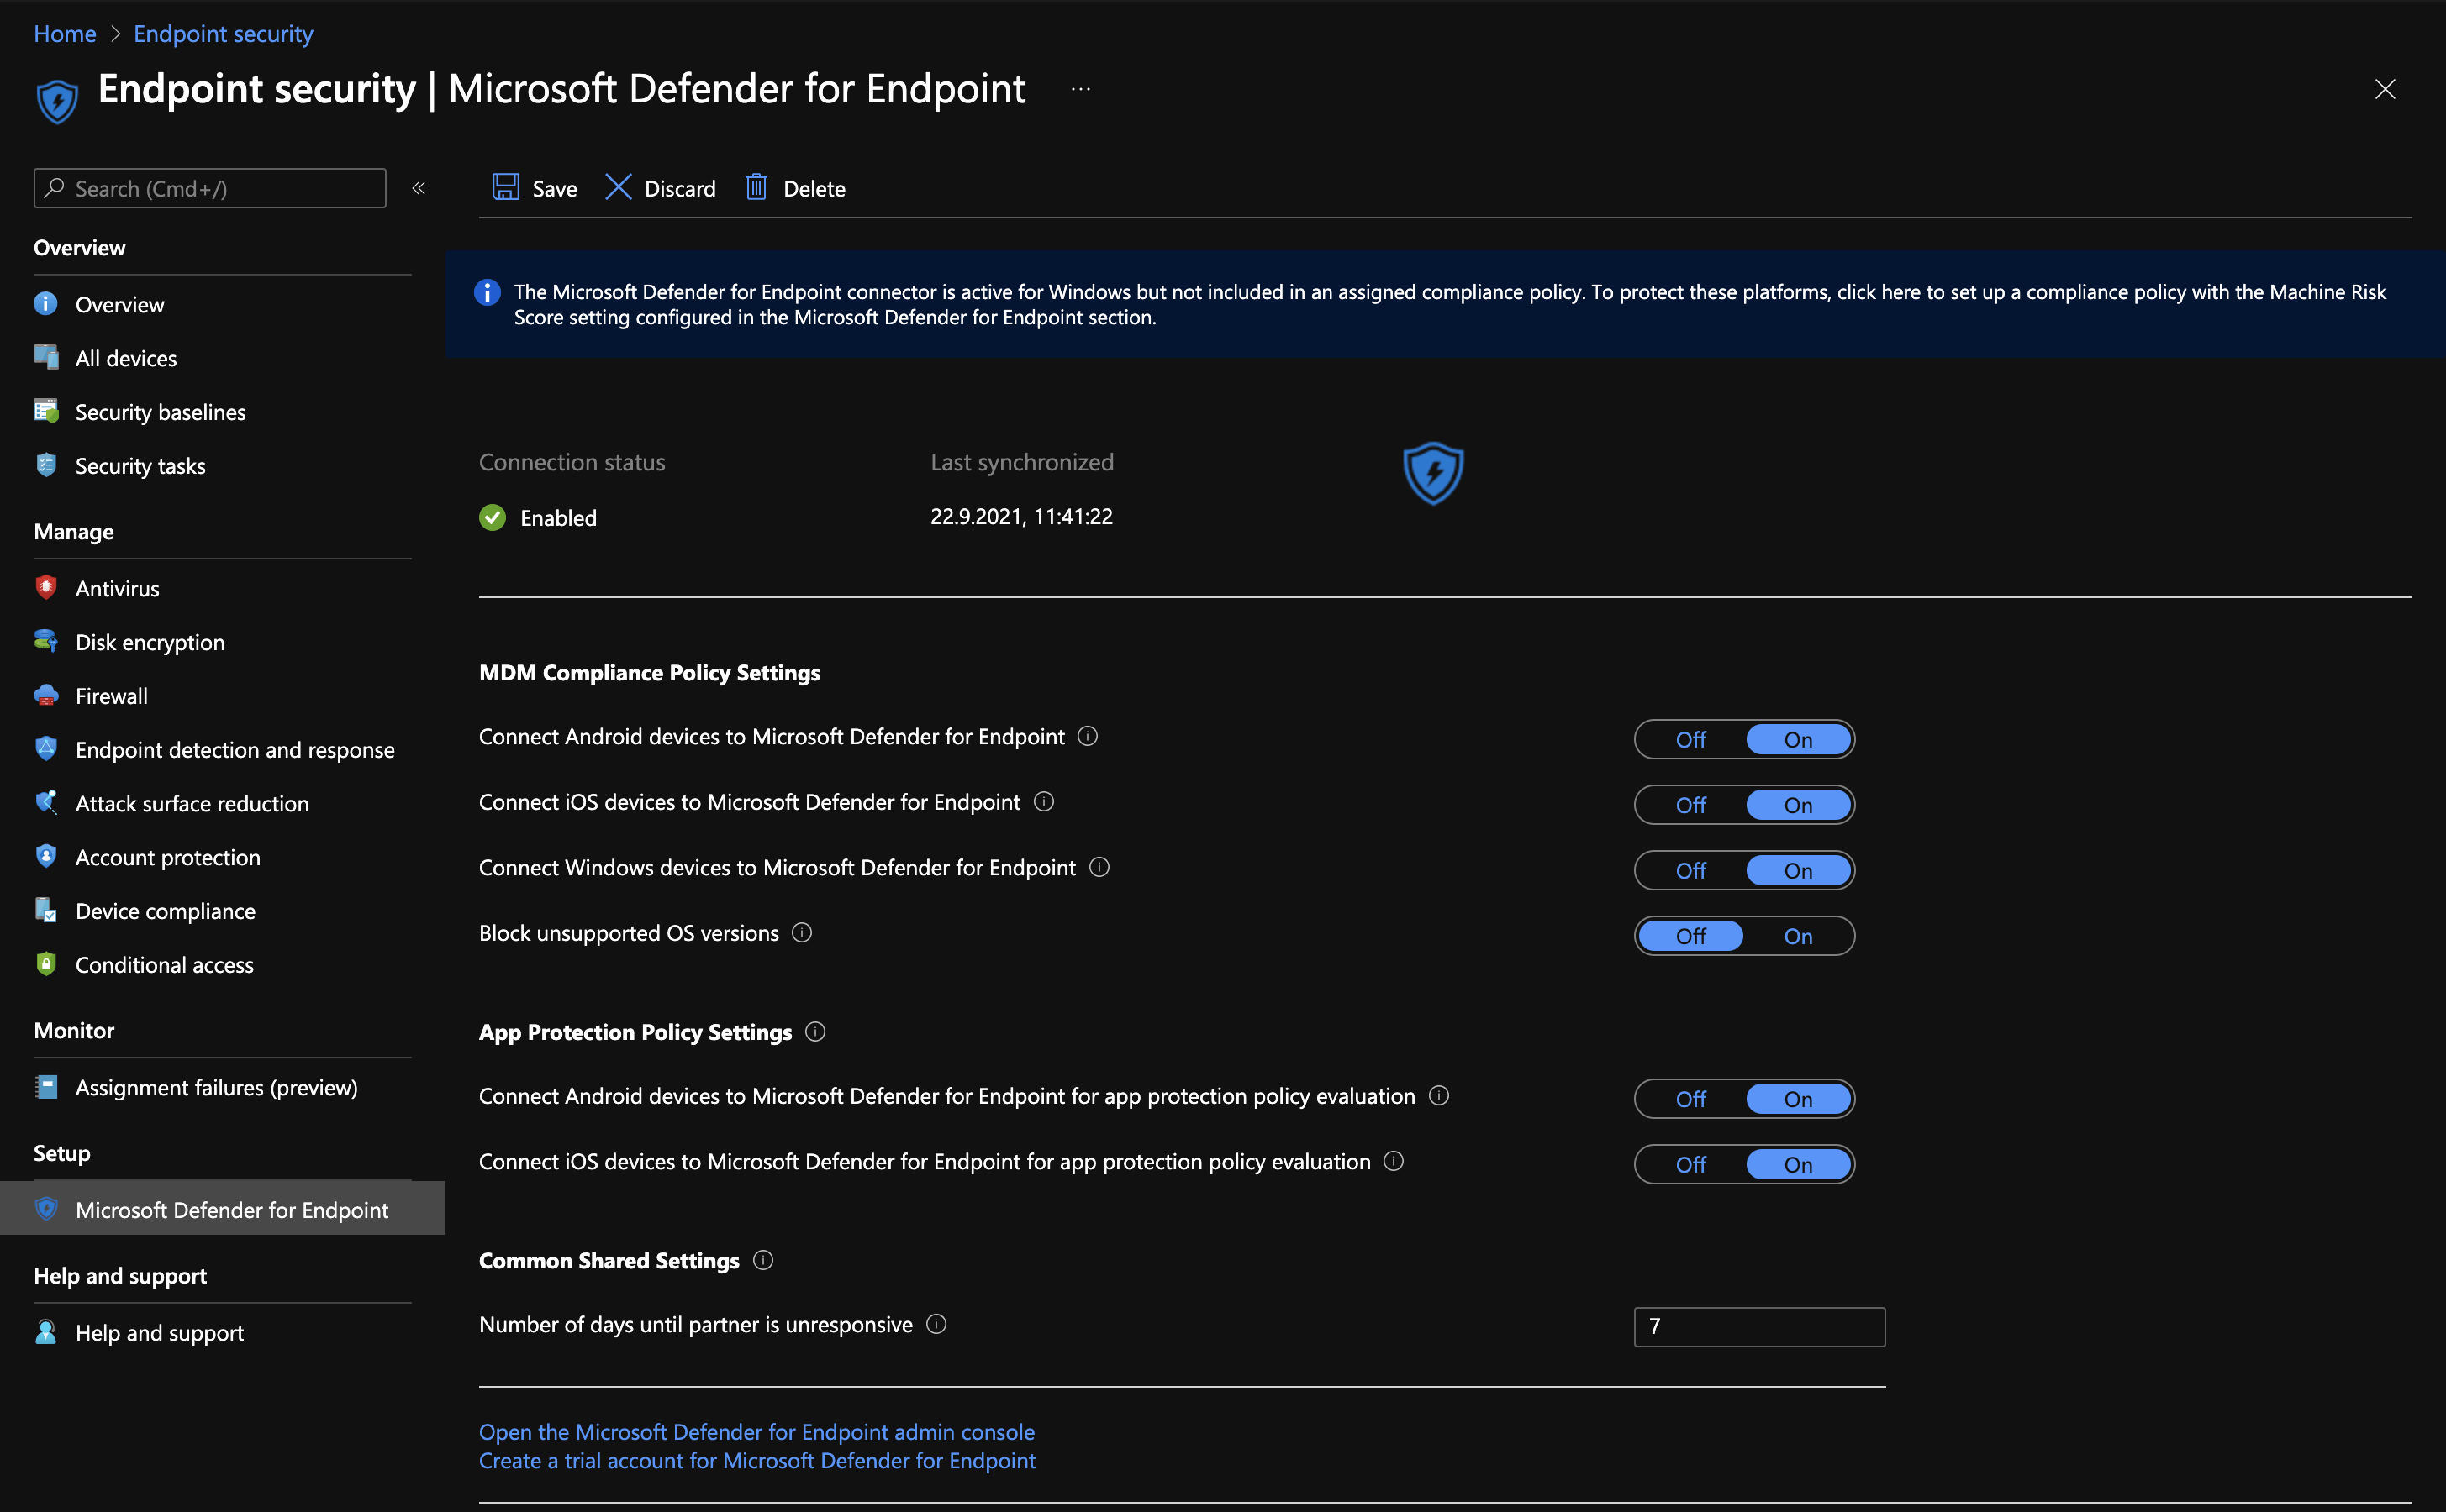This screenshot has width=2446, height=1512.
Task: Click the Security tasks shield icon
Action: [46, 465]
